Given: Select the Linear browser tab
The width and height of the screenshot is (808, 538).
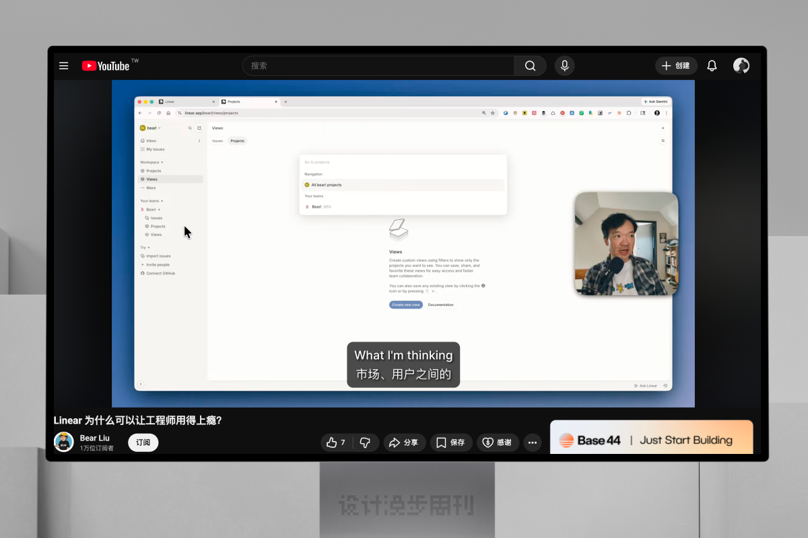Looking at the screenshot, I should tap(187, 102).
